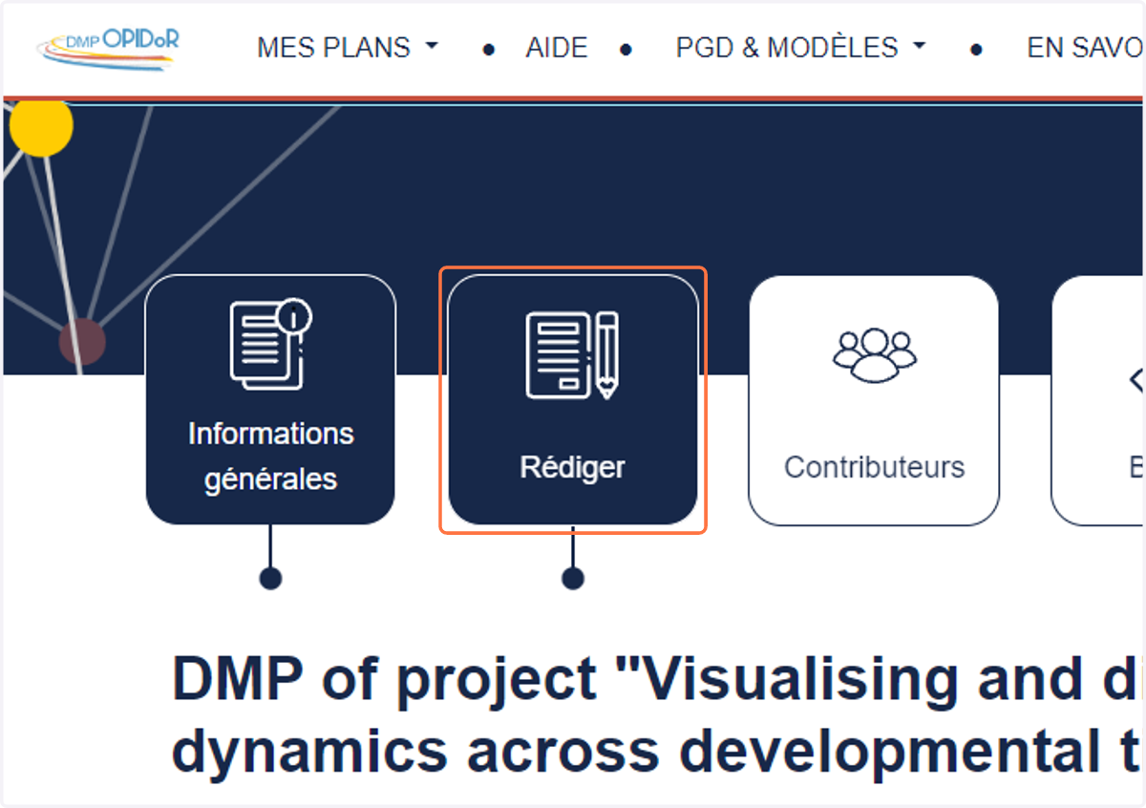Screen dimensions: 1146x808
Task: Open the EN SAVOIR menu item
Action: click(1085, 48)
